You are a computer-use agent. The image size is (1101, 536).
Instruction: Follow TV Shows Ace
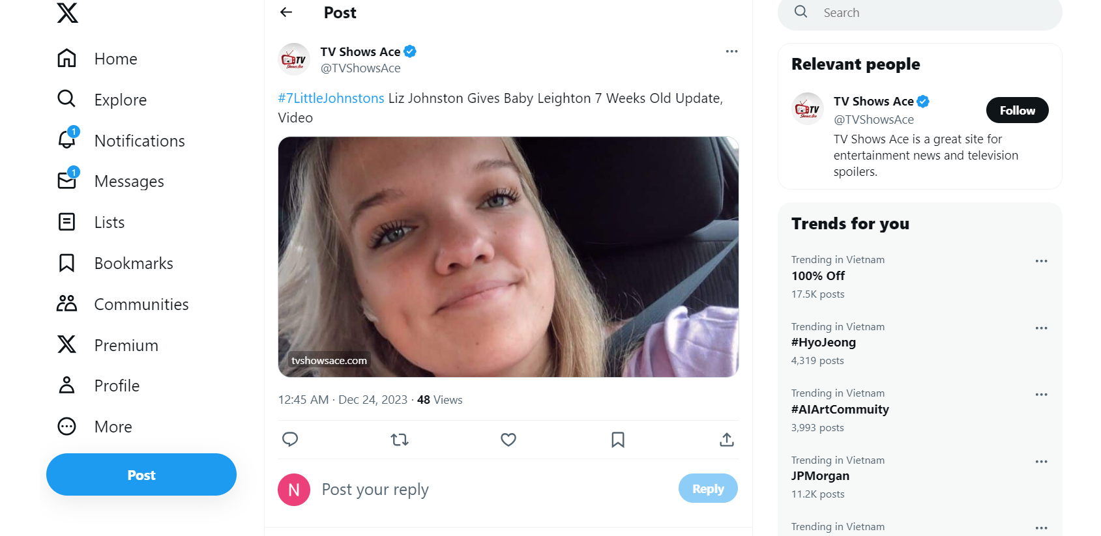[x=1017, y=110]
